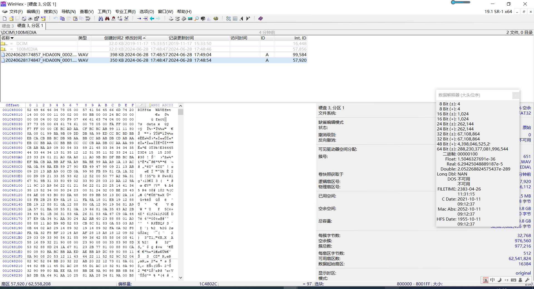Select file 20240628174857_HDA00N_0002 WAV row
Screen dimensions: 534x289
(x=154, y=55)
